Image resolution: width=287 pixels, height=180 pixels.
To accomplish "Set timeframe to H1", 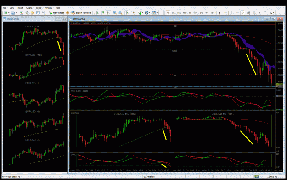I will (x=191, y=13).
